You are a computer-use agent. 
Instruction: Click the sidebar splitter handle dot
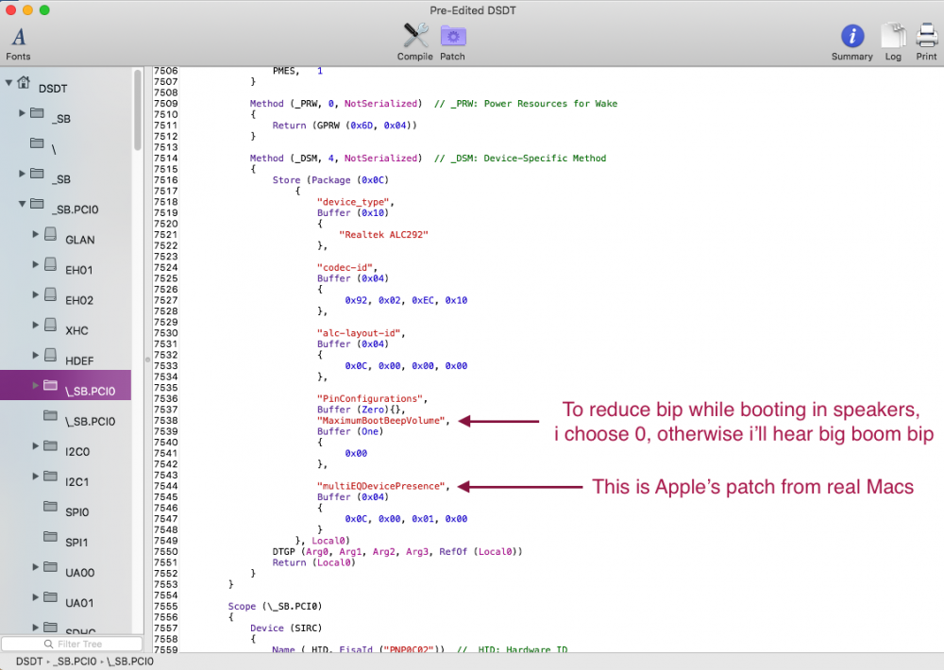[x=147, y=360]
